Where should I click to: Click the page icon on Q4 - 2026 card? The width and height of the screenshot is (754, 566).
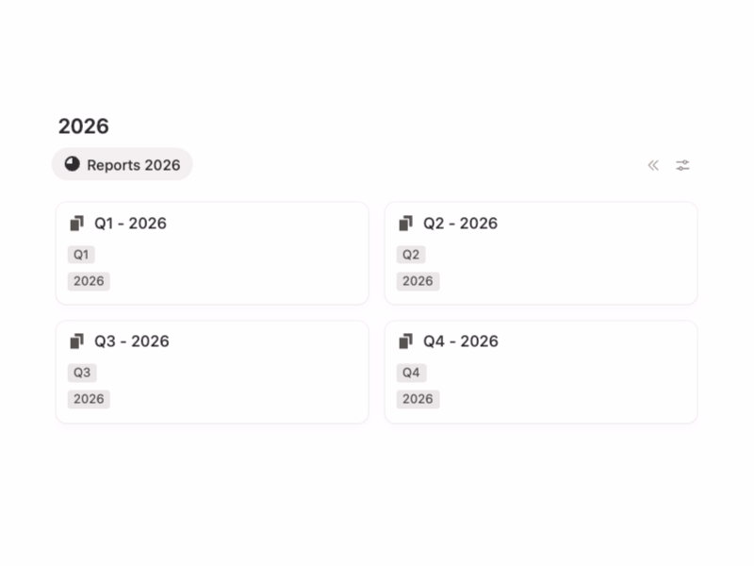coord(406,341)
